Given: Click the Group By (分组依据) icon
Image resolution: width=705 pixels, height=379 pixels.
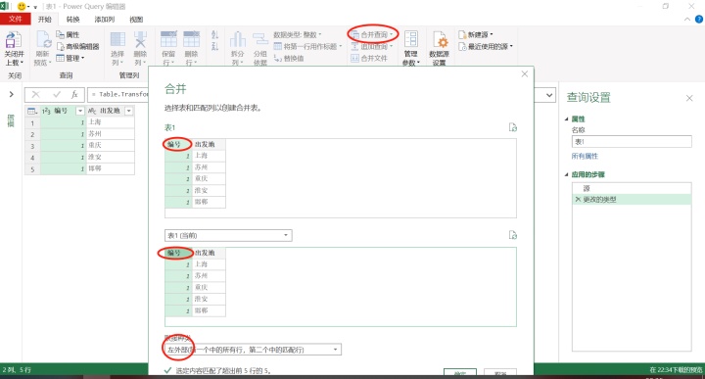Looking at the screenshot, I should point(260,40).
